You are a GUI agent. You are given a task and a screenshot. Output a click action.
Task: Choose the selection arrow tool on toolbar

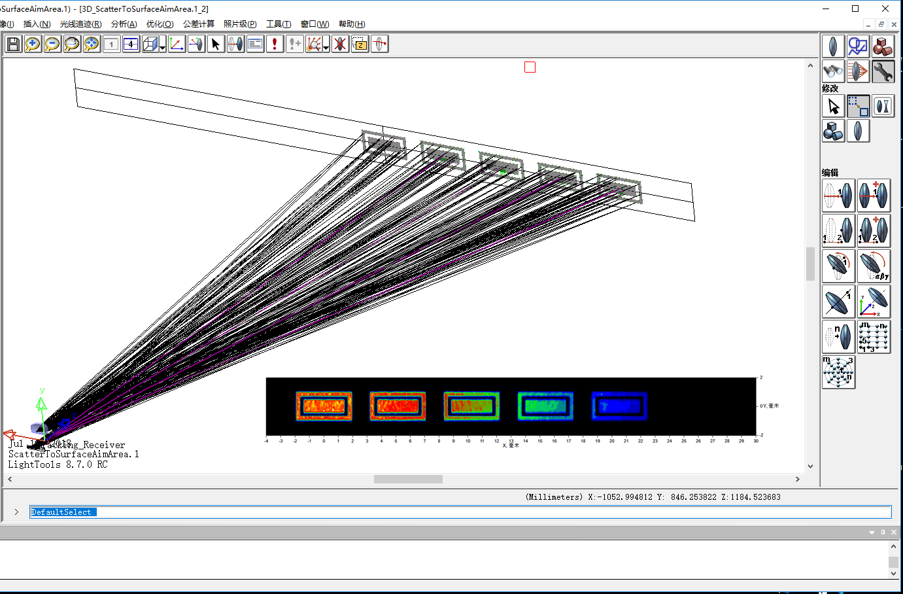pos(216,44)
